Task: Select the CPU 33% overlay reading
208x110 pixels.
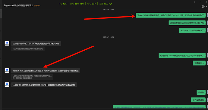Action: click(x=92, y=4)
